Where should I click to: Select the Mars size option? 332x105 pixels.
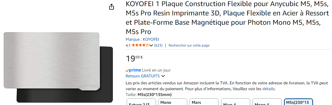204,102
